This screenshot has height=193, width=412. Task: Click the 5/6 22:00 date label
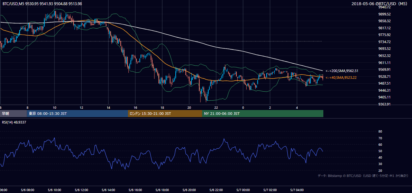(x=216, y=190)
